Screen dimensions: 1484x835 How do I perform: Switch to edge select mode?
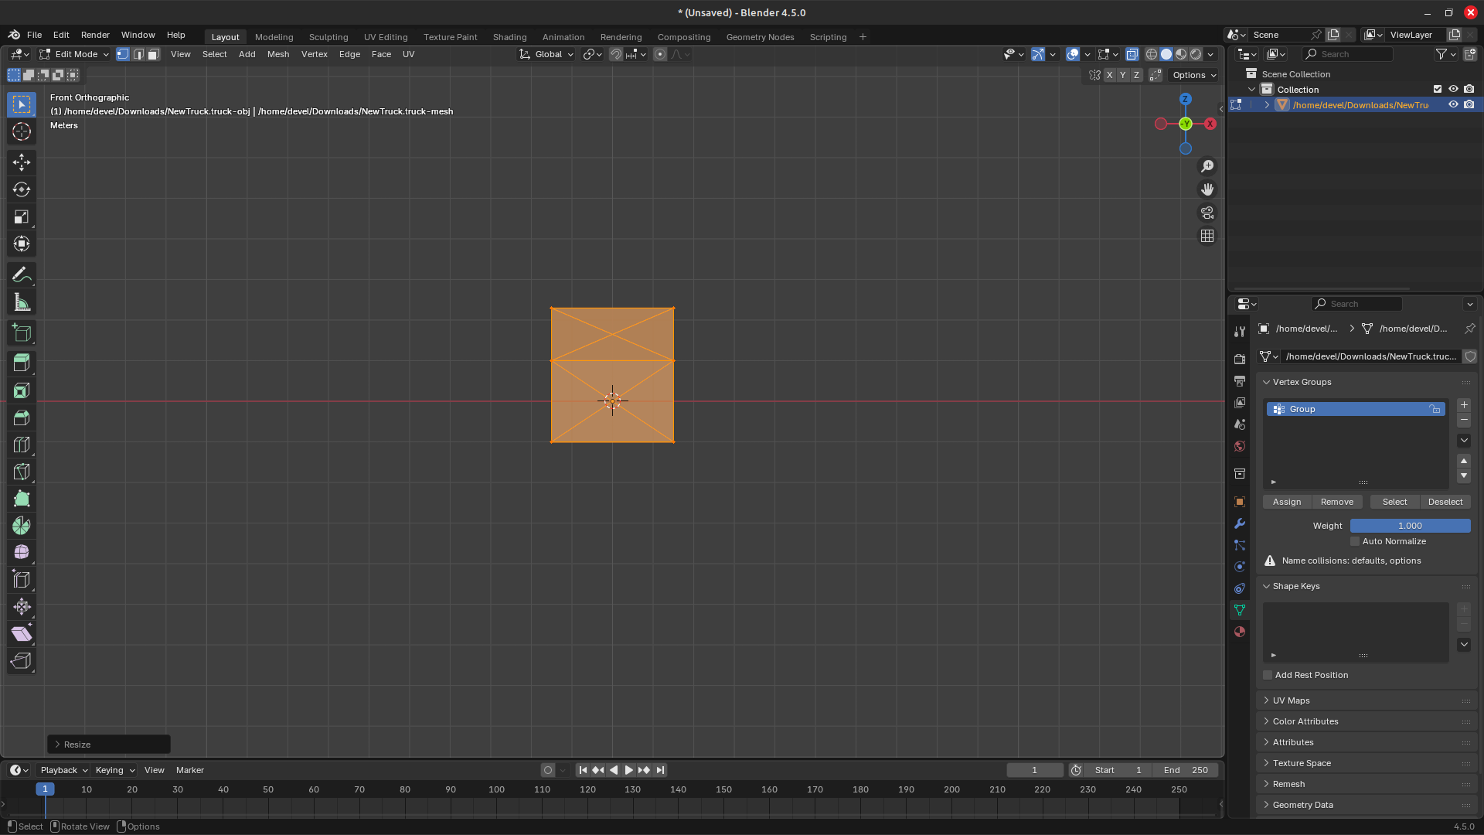coord(138,54)
